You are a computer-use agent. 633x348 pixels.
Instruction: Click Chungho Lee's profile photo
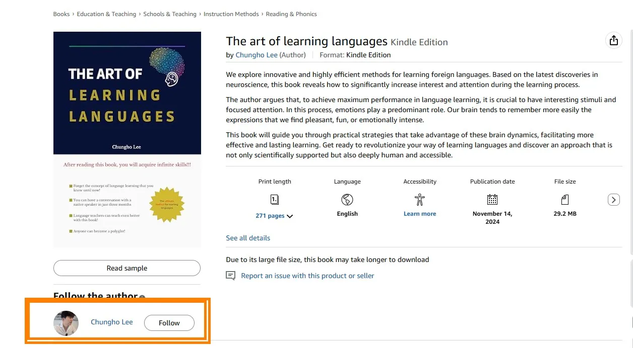[x=66, y=323]
